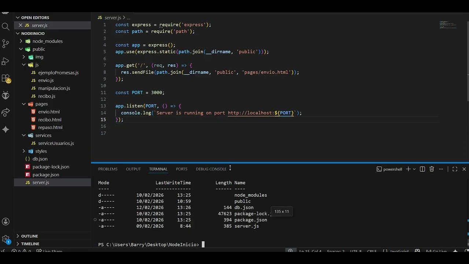Viewport: 469px width, 264px height.
Task: Open the Live Share arrow icon in activity bar
Action: [x=5, y=113]
